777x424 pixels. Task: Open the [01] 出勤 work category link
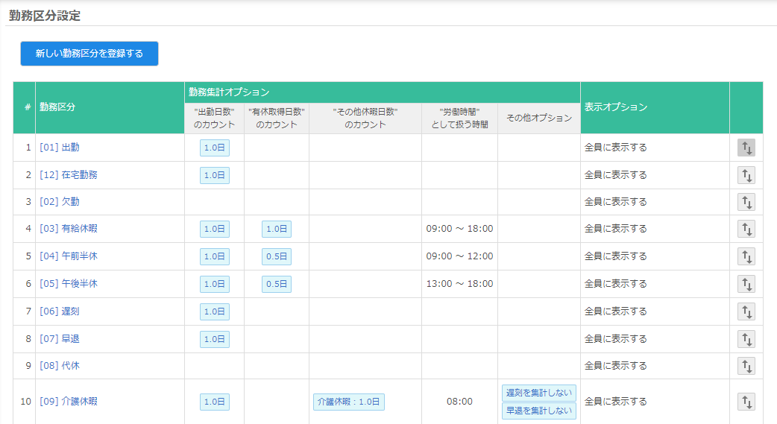60,148
